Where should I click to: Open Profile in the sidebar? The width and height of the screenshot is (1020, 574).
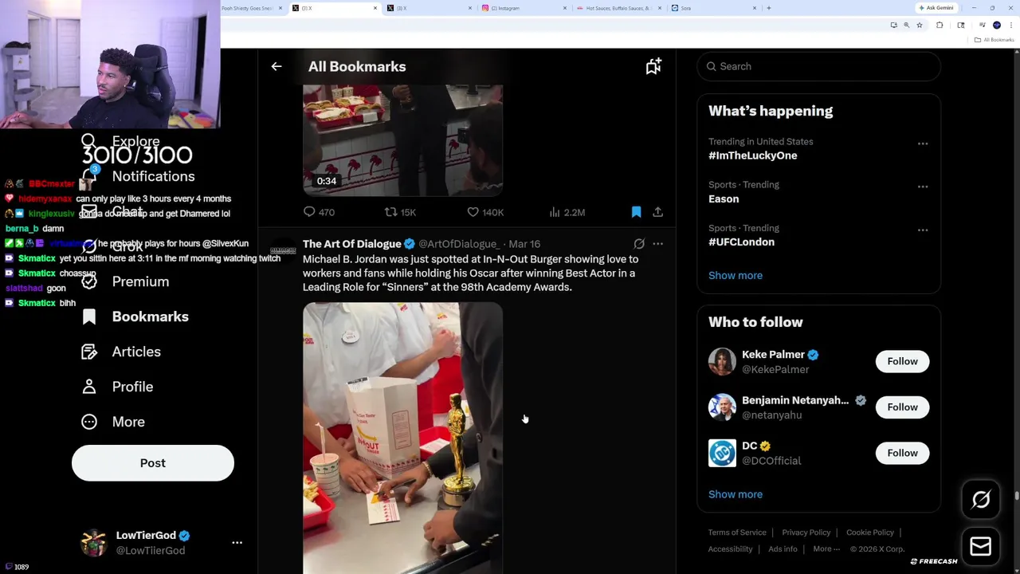point(117,387)
